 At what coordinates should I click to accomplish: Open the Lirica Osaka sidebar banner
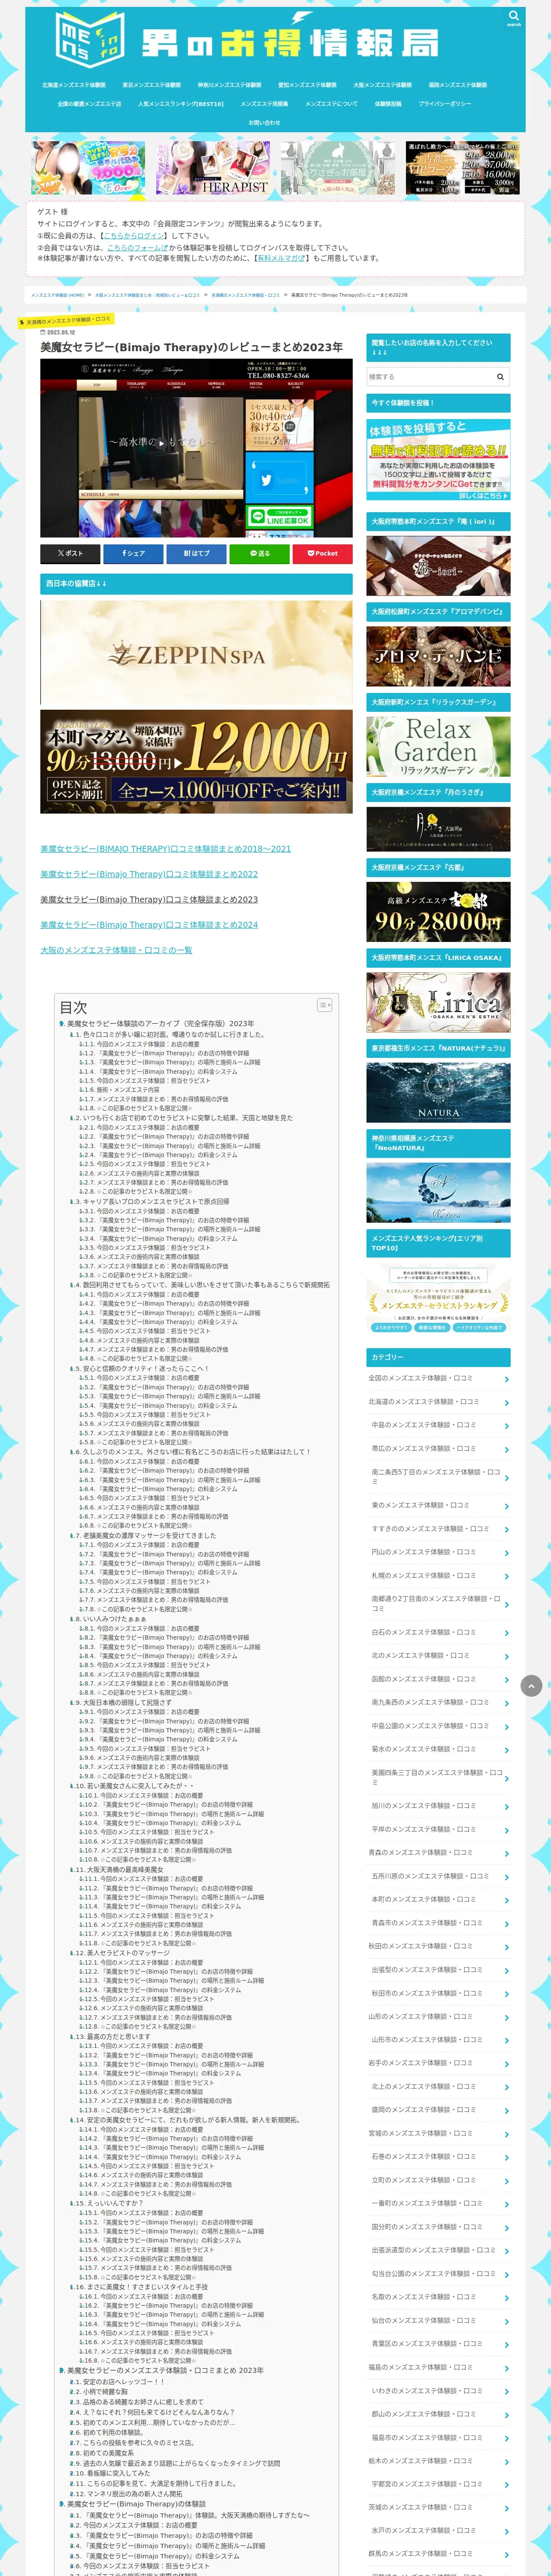coord(438,1002)
